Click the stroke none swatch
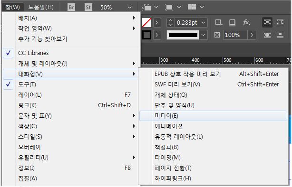The image size is (292, 187). (x=147, y=23)
